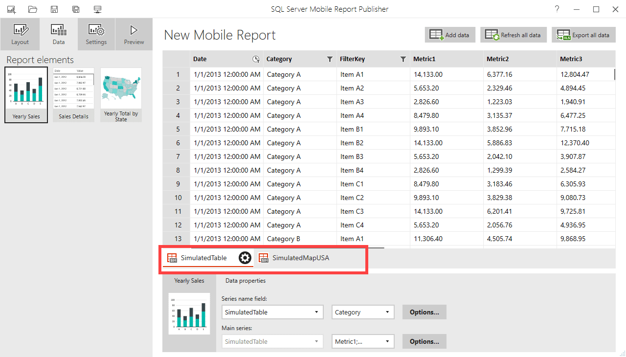Toggle filter icon on FilterKey column
626x357 pixels.
point(403,59)
